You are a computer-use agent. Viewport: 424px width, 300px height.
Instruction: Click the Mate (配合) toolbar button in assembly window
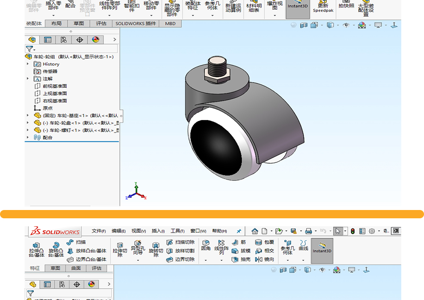coord(70,4)
